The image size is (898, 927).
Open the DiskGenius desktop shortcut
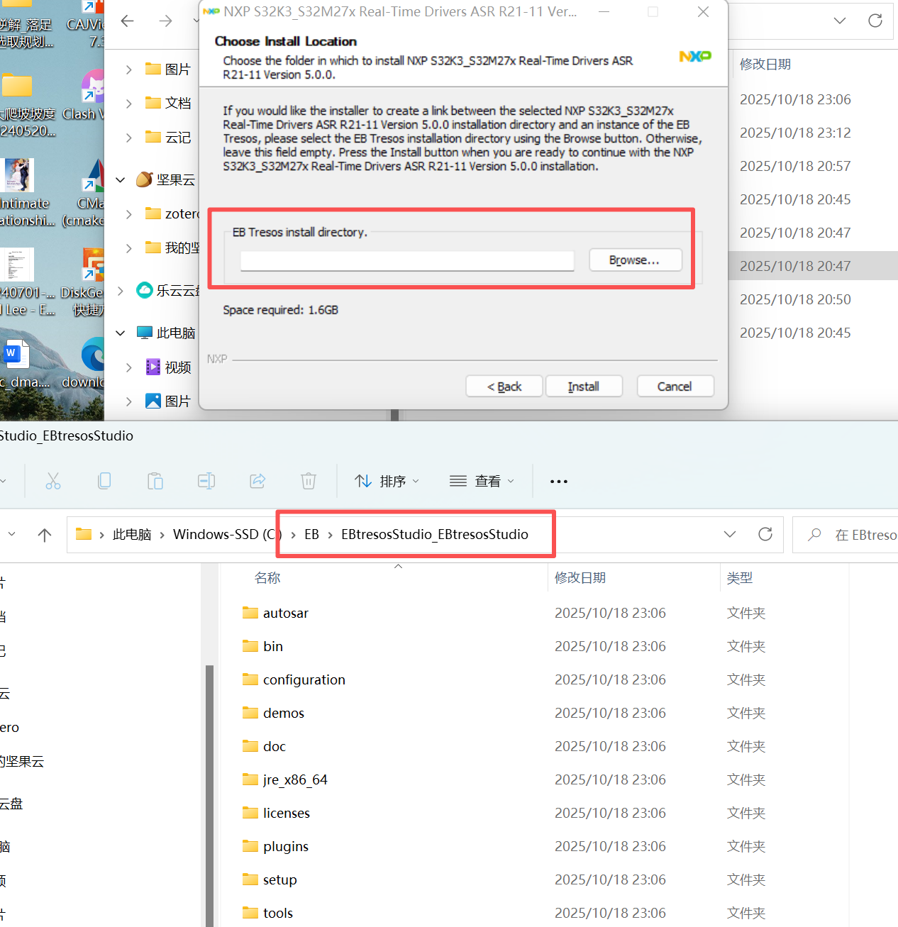coord(84,282)
